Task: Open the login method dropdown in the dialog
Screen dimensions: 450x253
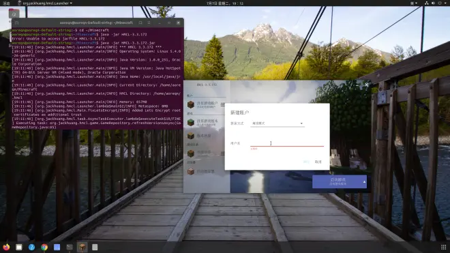Action: 277,123
